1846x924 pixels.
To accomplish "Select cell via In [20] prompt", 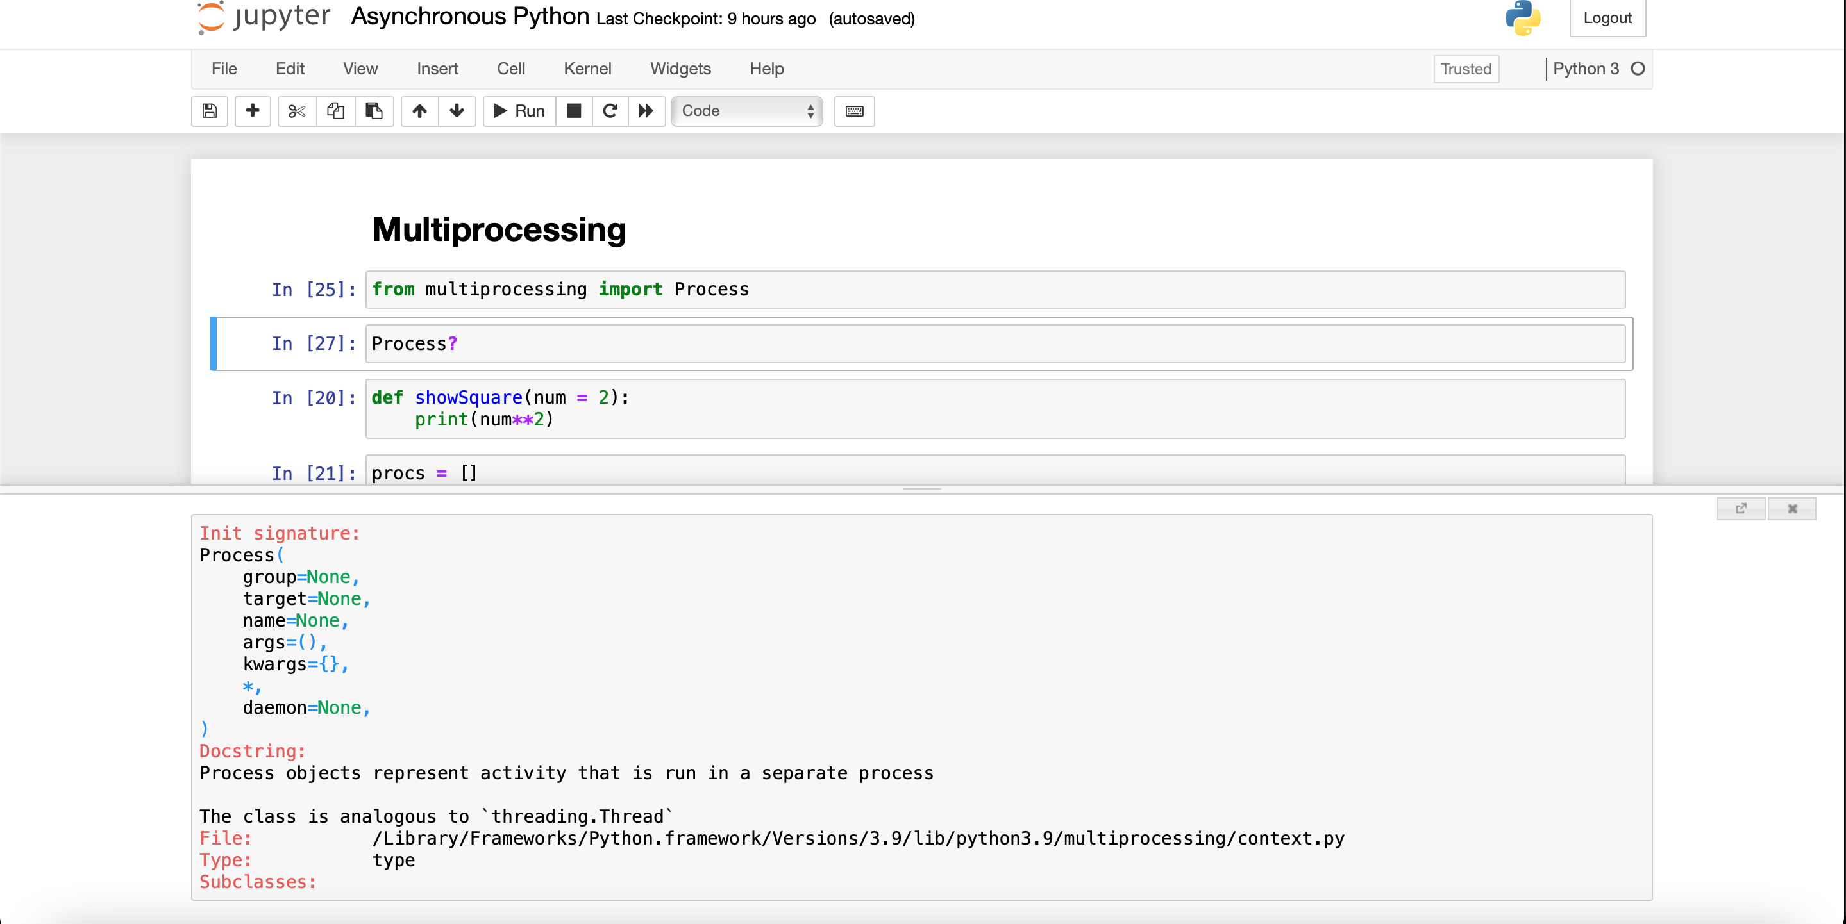I will point(314,397).
